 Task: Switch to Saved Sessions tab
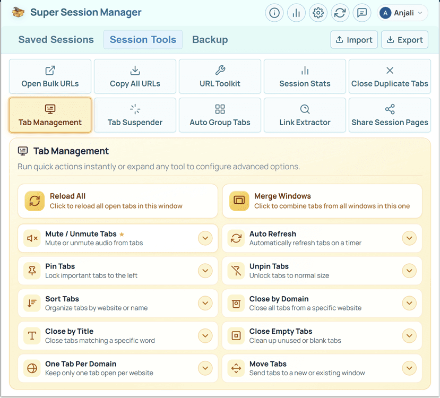[x=56, y=40]
